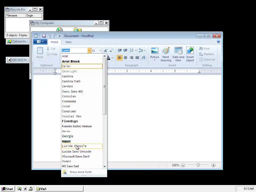Screen dimensions: 256x192
Task: Click the Paint drawing icon
Action: point(166,50)
